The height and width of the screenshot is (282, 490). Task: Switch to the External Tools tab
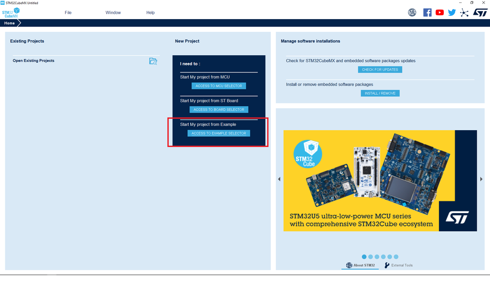tap(398, 265)
